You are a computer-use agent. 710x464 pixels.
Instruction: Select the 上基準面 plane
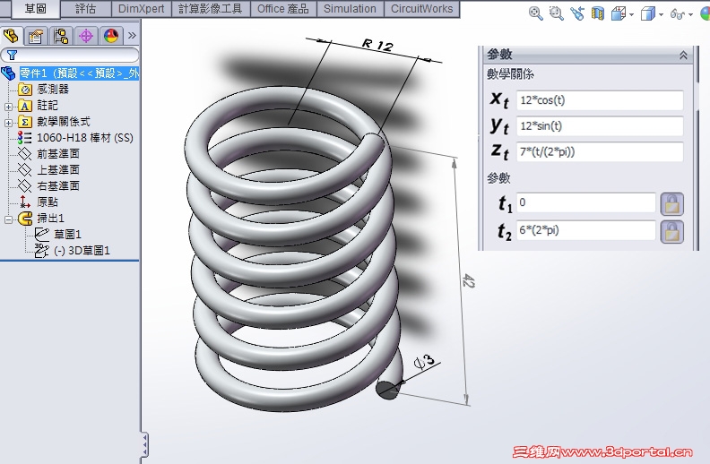click(x=58, y=170)
